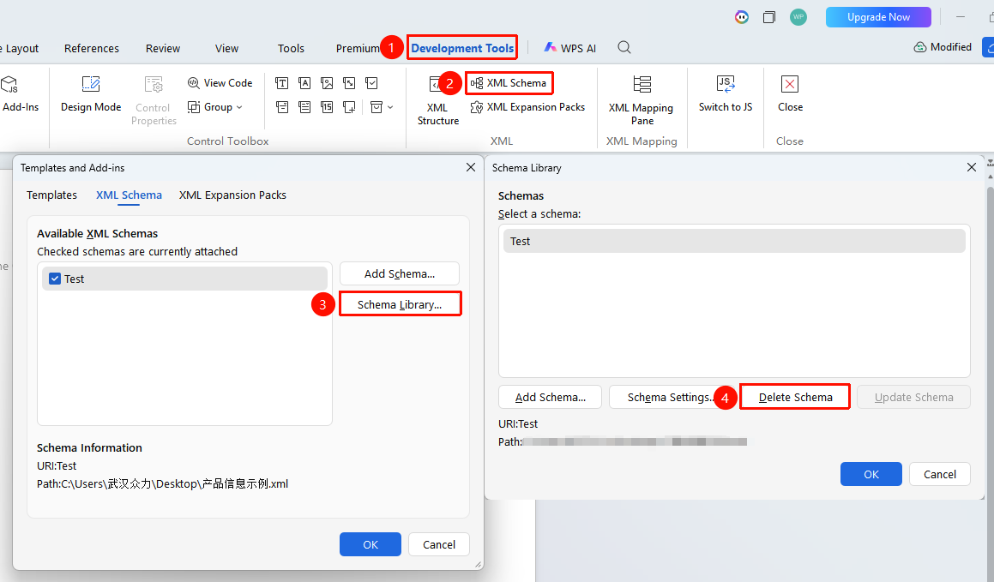Click Schema Library button
This screenshot has height=582, width=994.
coord(400,304)
